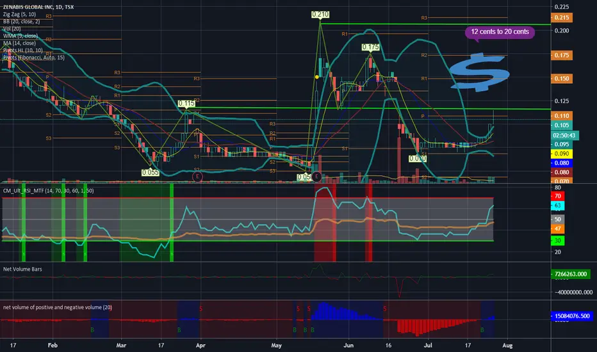Viewport: 597px width, 352px height.
Task: Click the net volume of positive and negative volume label
Action: (x=58, y=307)
